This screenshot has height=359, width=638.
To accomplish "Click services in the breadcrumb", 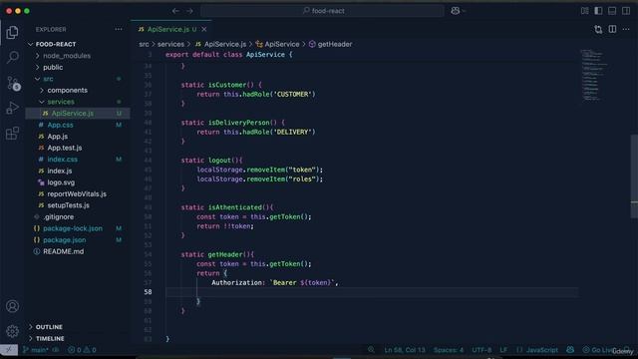I will [x=170, y=44].
